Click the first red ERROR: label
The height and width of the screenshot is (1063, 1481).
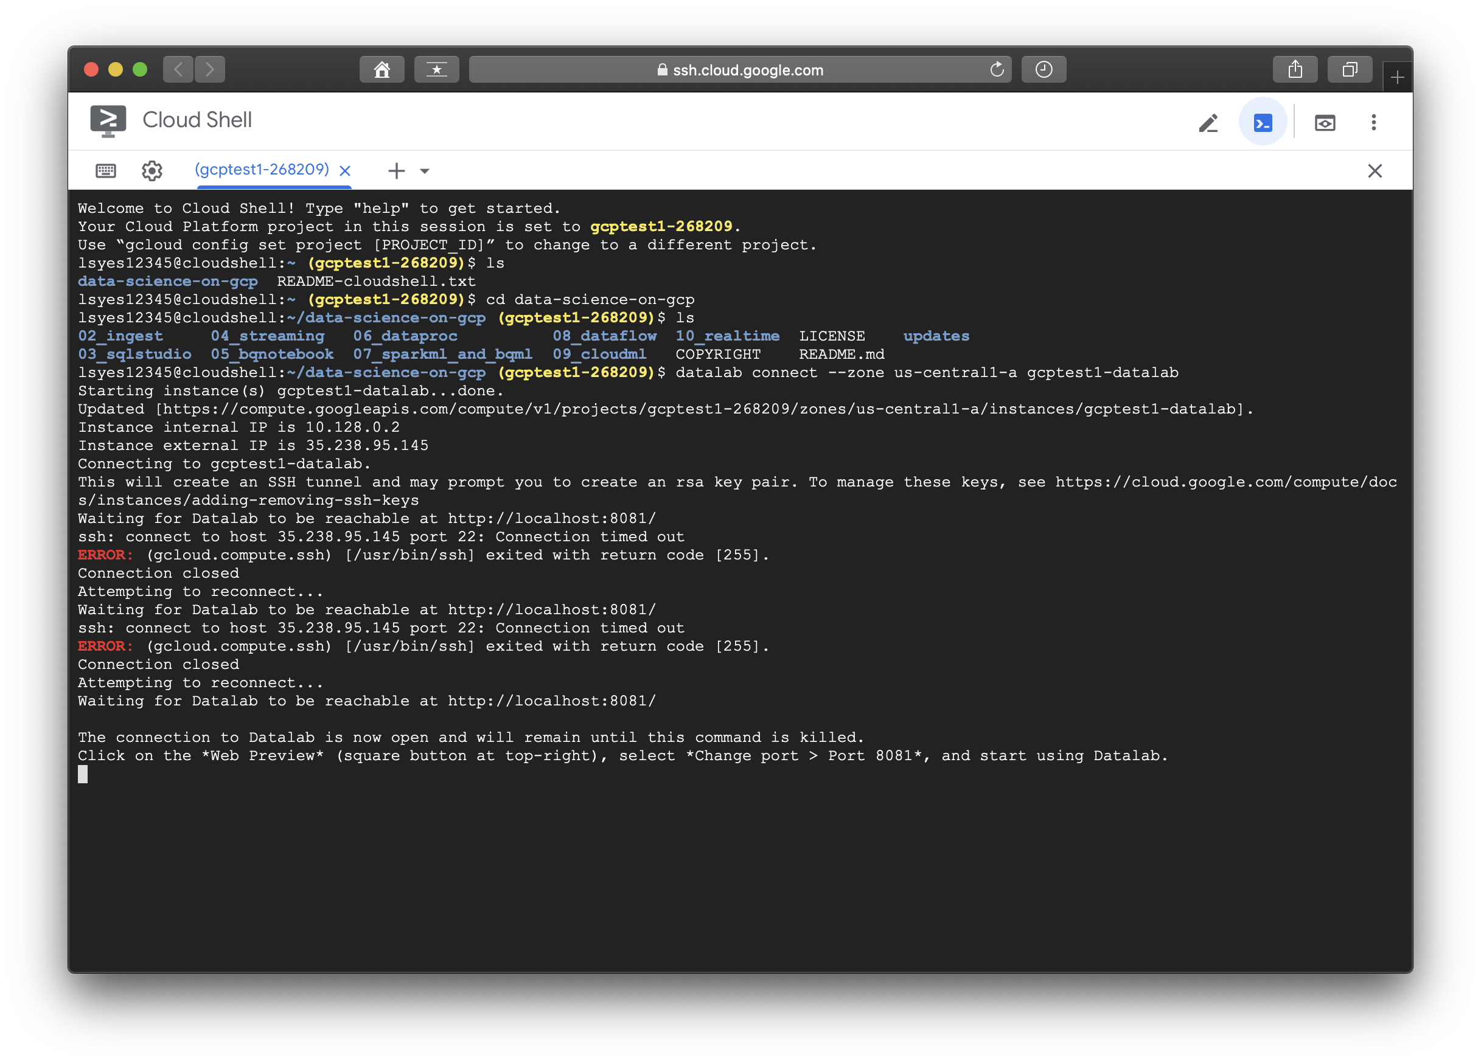105,555
